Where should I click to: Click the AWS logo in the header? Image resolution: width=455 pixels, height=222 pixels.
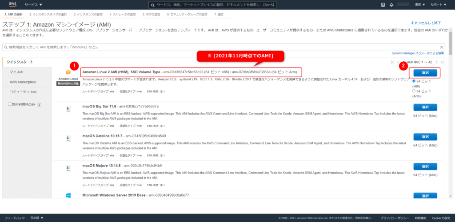pyautogui.click(x=13, y=4)
